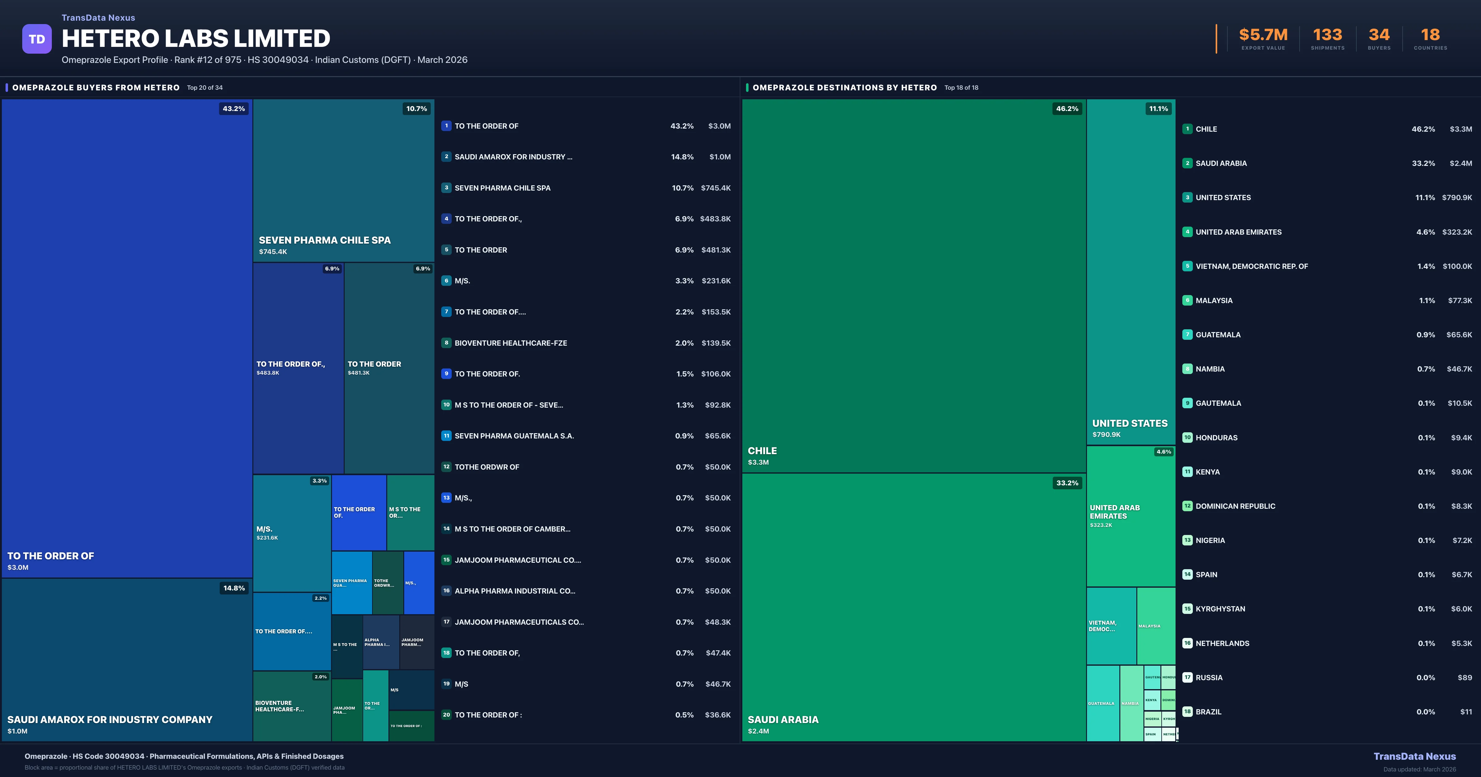Select rank badge 1 beside CHILE
Viewport: 1481px width, 777px height.
pyautogui.click(x=1187, y=129)
